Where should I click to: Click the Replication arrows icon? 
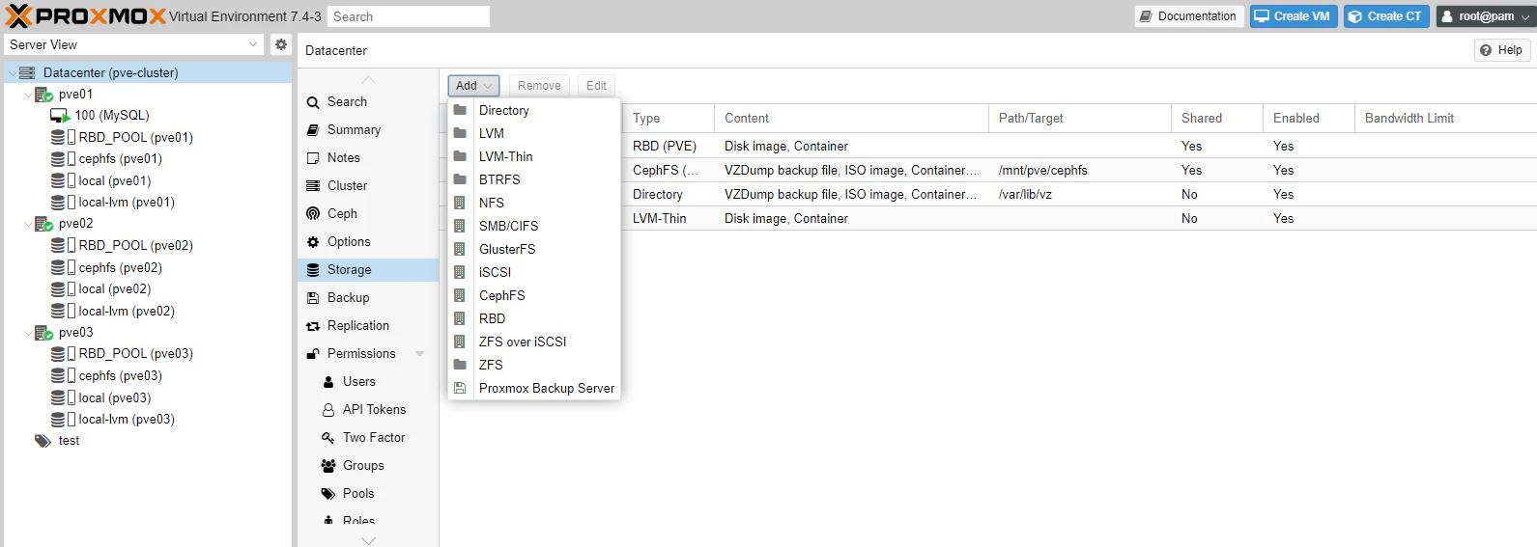313,326
